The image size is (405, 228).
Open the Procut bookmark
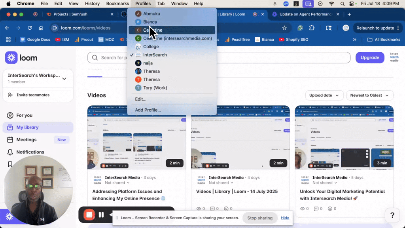click(84, 40)
